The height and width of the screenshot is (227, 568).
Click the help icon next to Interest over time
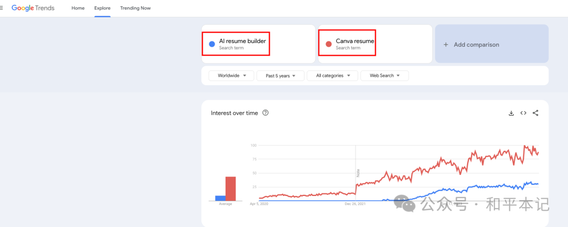coord(266,113)
